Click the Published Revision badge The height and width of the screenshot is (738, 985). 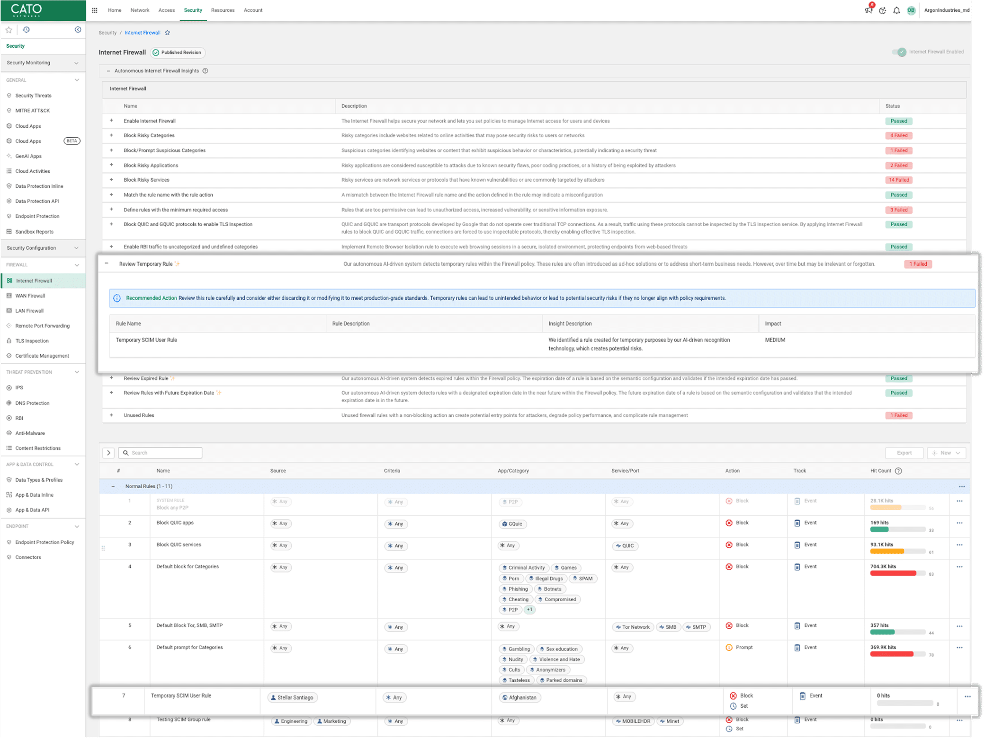click(x=178, y=53)
